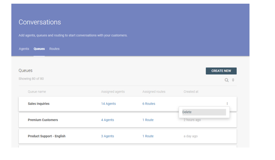View 4 Agents for Premium Customers
Image resolution: width=275 pixels, height=160 pixels.
pyautogui.click(x=107, y=120)
